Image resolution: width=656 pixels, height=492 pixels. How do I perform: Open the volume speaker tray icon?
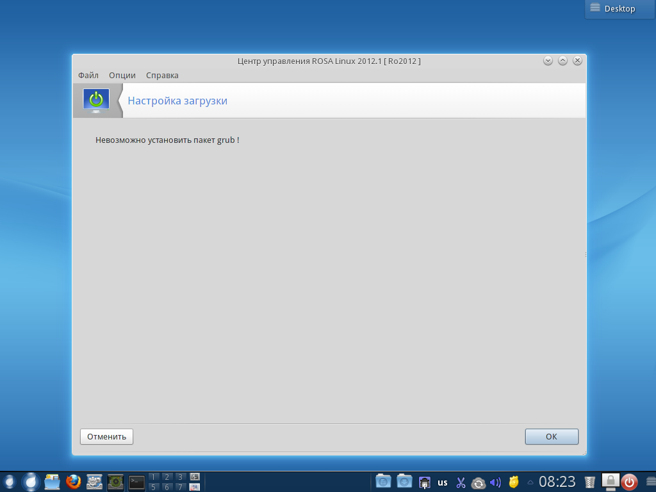point(495,482)
